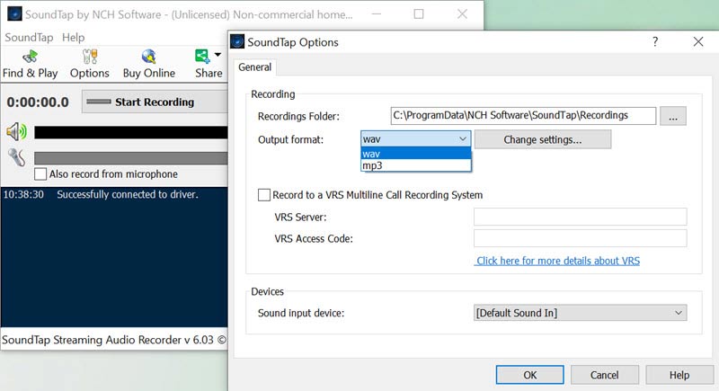This screenshot has height=391, width=719.
Task: Click the speaker volume icon
Action: click(x=16, y=132)
